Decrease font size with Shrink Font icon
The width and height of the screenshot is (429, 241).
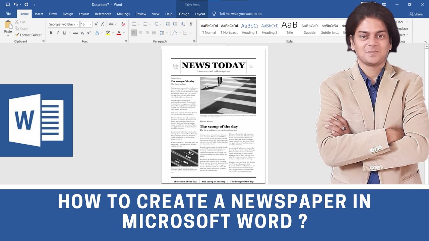tap(103, 24)
